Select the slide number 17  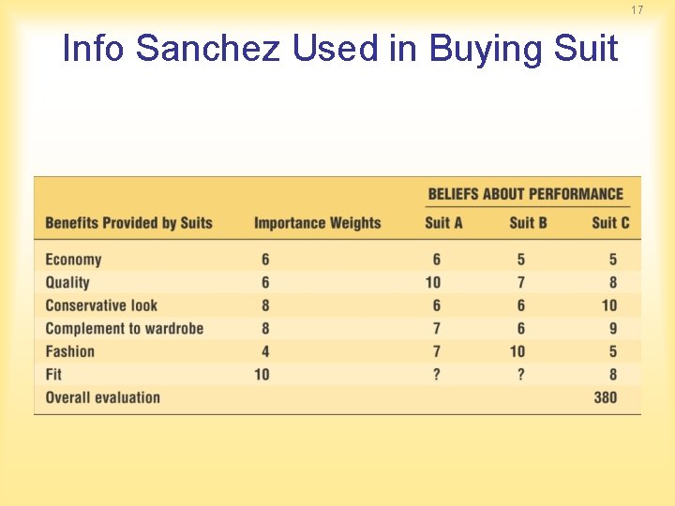coord(637,10)
